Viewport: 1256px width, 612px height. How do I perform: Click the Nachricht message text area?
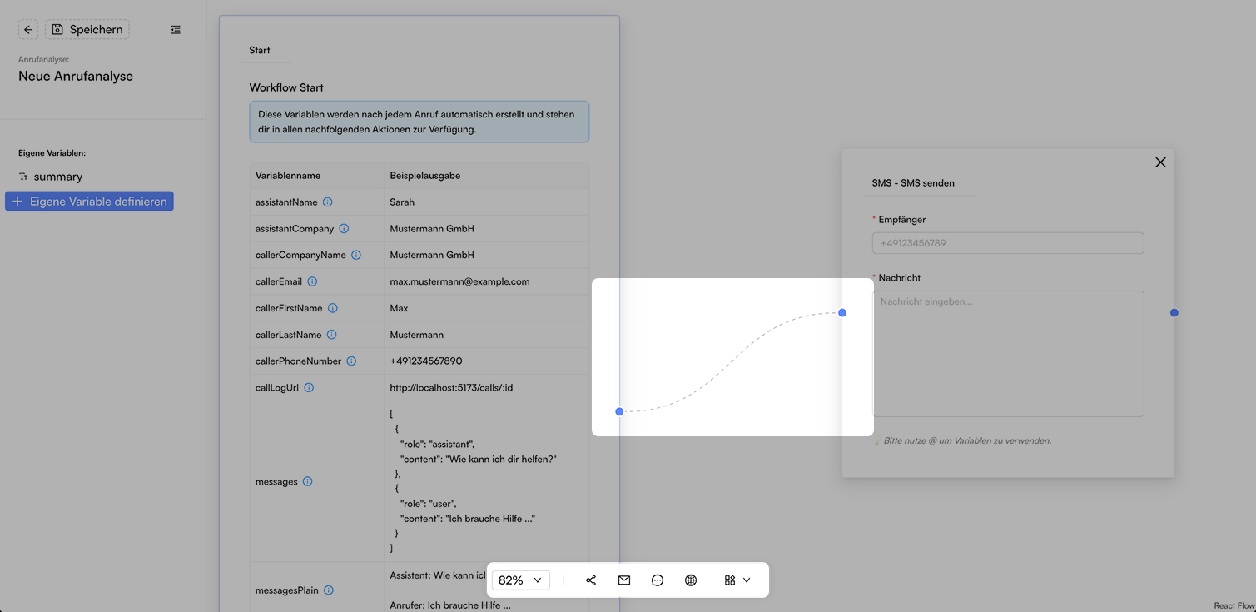[x=1008, y=354]
